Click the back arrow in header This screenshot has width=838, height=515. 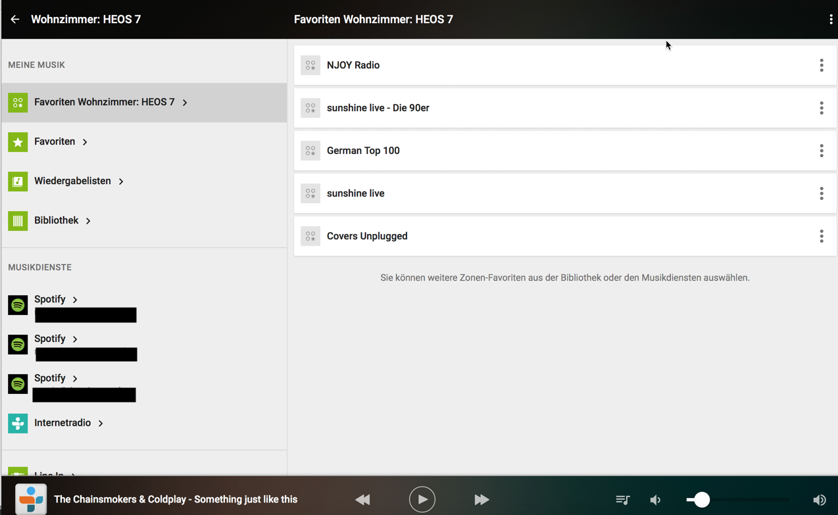[14, 20]
